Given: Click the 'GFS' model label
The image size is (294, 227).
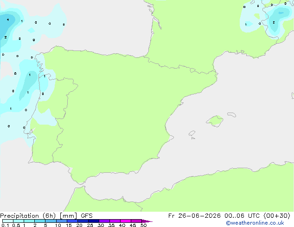Looking at the screenshot, I should tap(87, 216).
